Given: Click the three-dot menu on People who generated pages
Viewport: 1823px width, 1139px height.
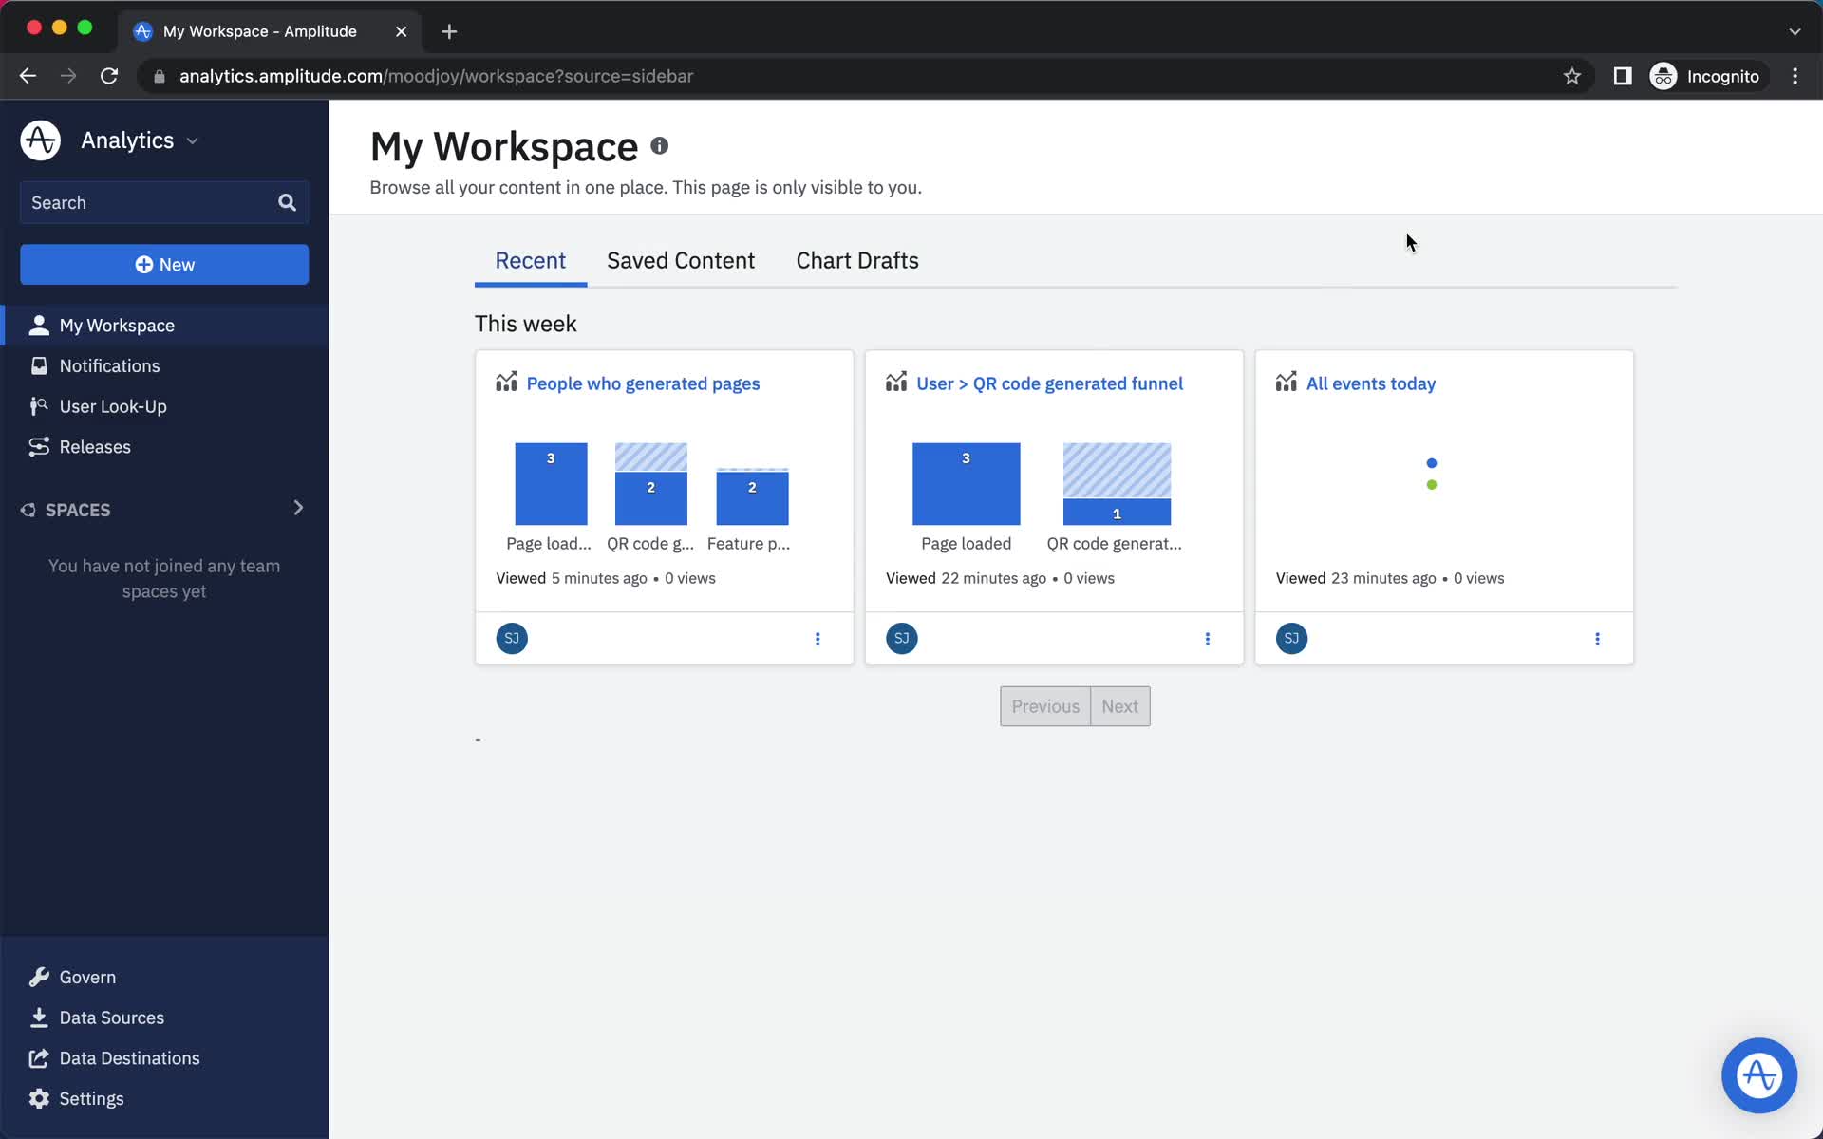Looking at the screenshot, I should point(817,638).
